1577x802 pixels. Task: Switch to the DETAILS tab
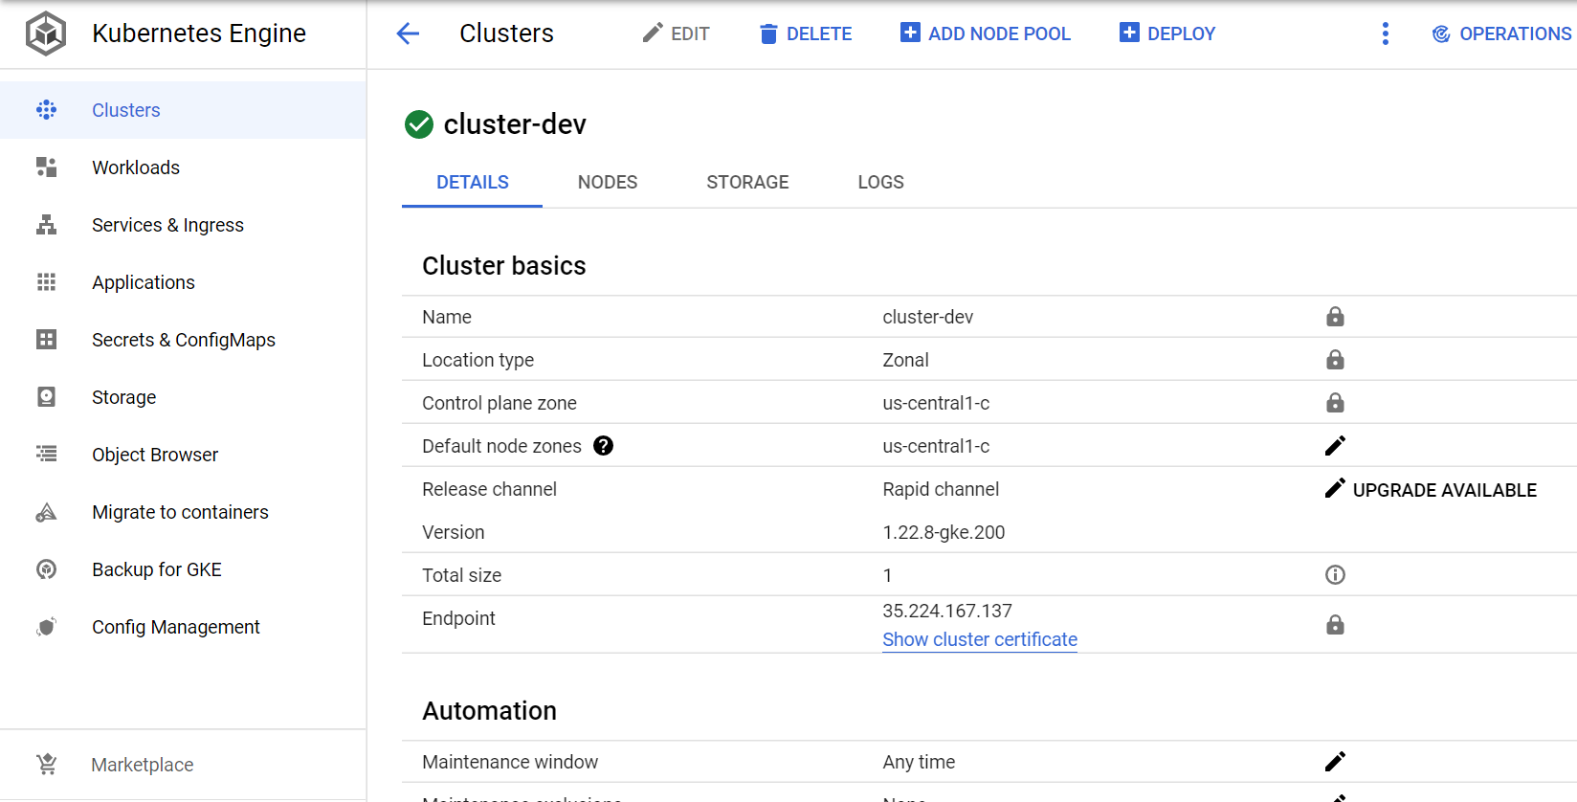473,182
